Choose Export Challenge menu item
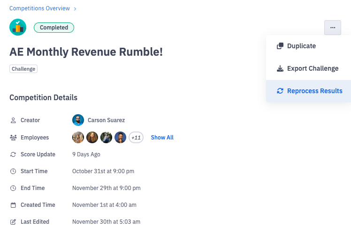 click(313, 68)
